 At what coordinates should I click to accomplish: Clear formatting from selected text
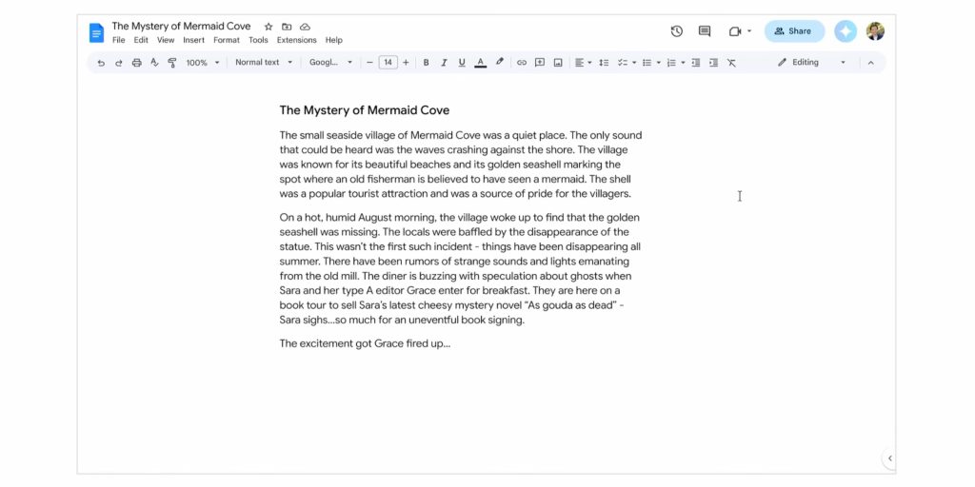[x=731, y=63]
